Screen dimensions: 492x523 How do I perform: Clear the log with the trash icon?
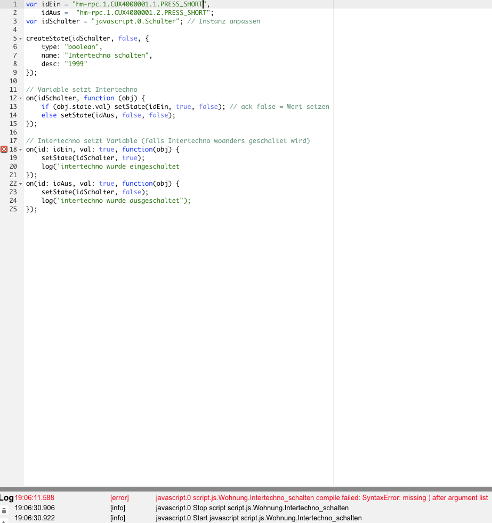pyautogui.click(x=4, y=511)
